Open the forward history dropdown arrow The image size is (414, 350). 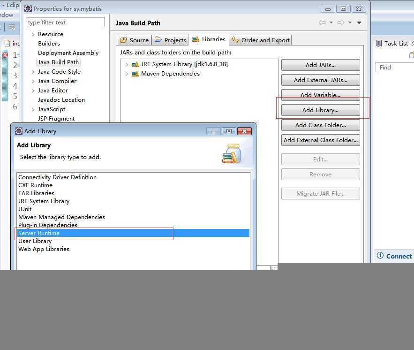click(350, 23)
